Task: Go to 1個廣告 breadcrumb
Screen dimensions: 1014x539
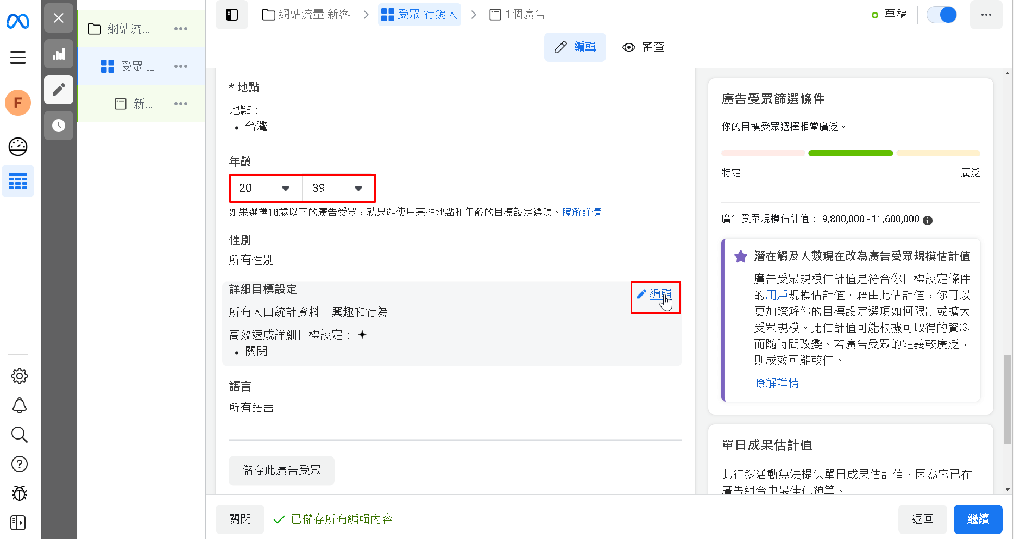Action: point(517,15)
